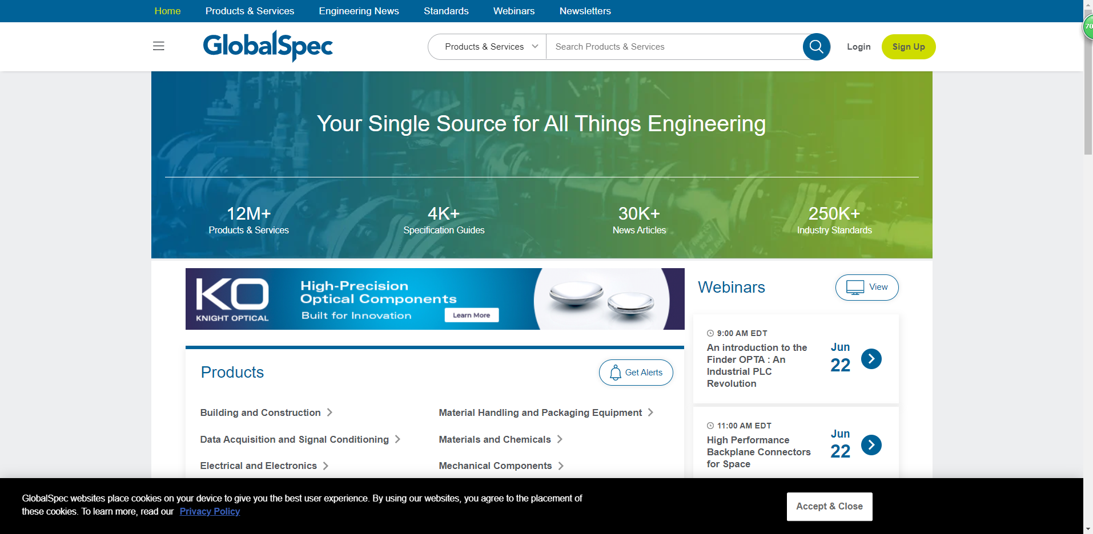
Task: Click the Get Alerts button
Action: point(636,373)
